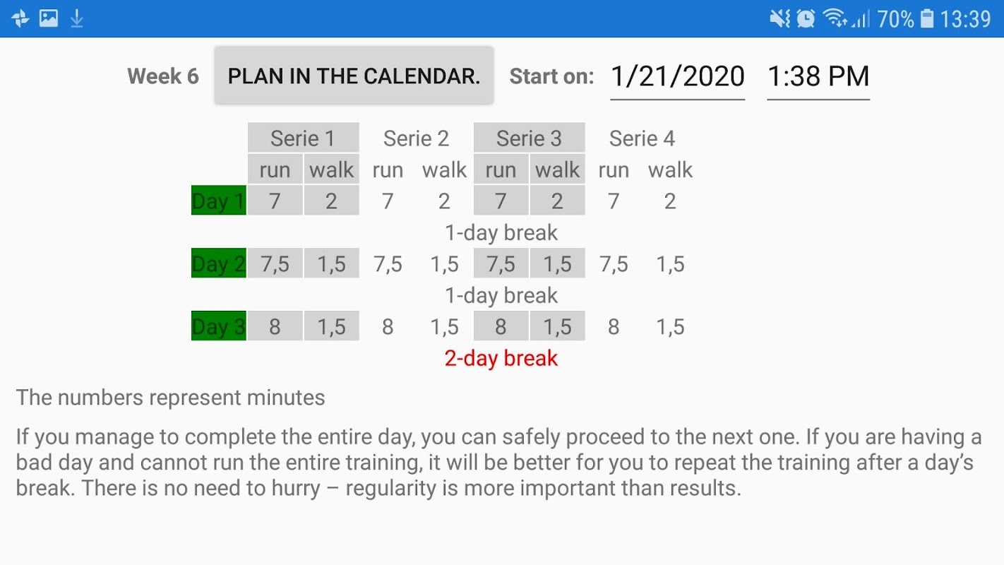Tap Day 3 Serie 1 run cell 8
The image size is (1004, 565).
tap(275, 326)
